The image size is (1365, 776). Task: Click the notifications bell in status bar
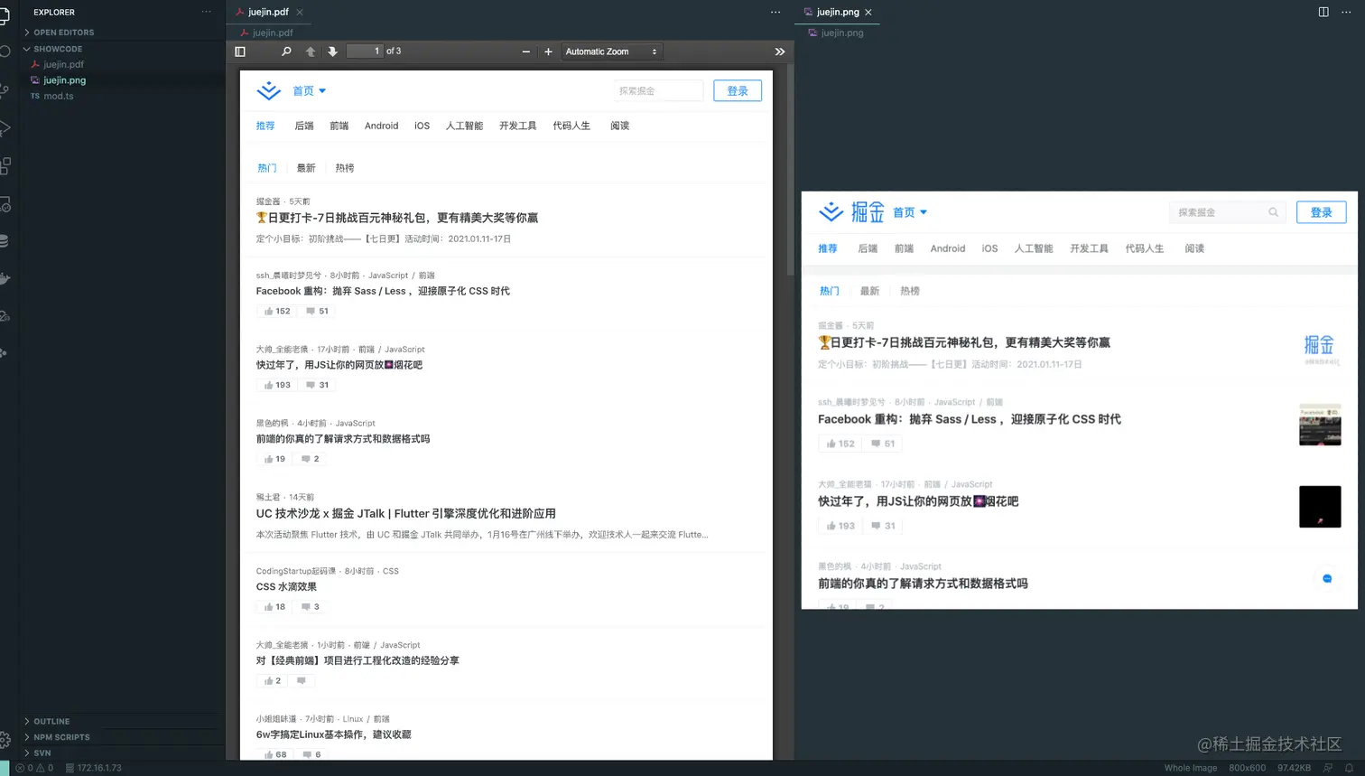coord(1349,768)
